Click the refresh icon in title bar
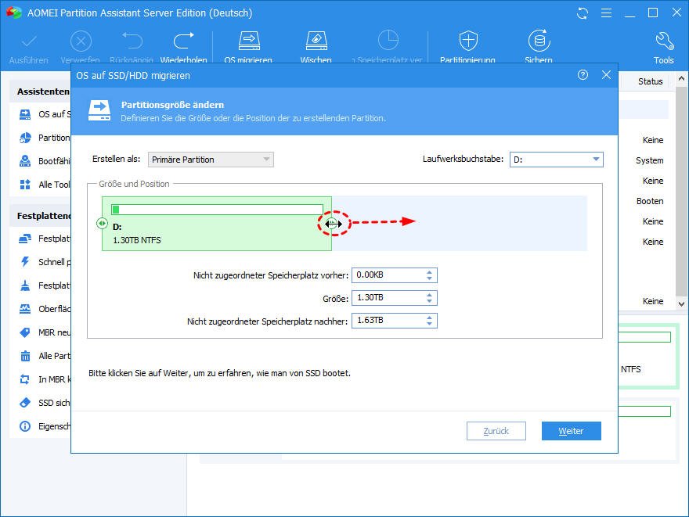This screenshot has width=689, height=517. pos(583,13)
